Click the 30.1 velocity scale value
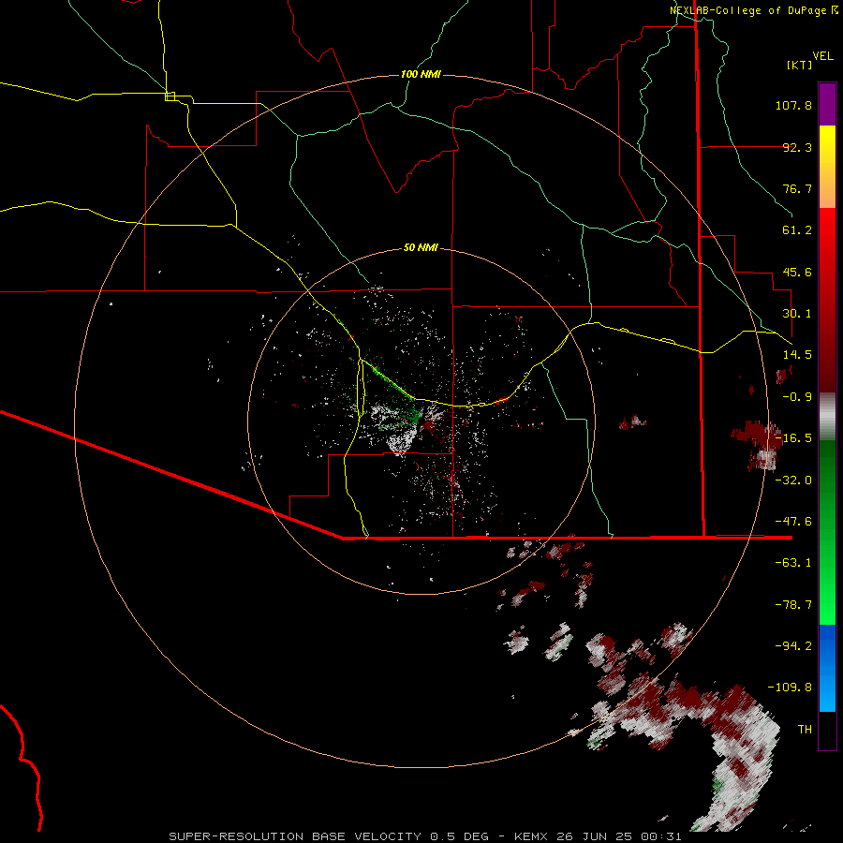The width and height of the screenshot is (843, 843). click(x=797, y=314)
